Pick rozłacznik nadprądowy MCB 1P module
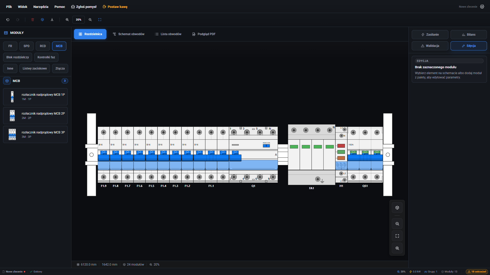 pos(35,97)
